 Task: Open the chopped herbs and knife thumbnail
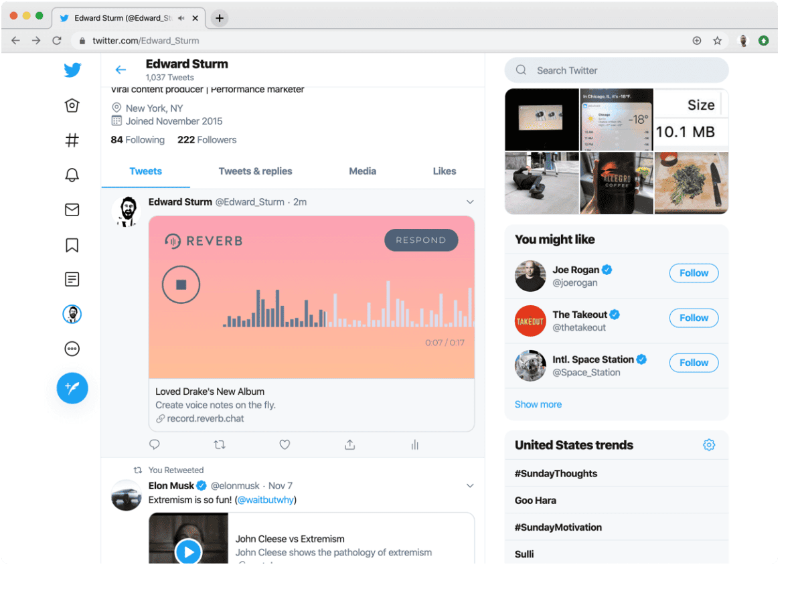[691, 183]
